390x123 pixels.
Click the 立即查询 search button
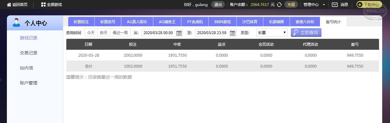click(306, 33)
